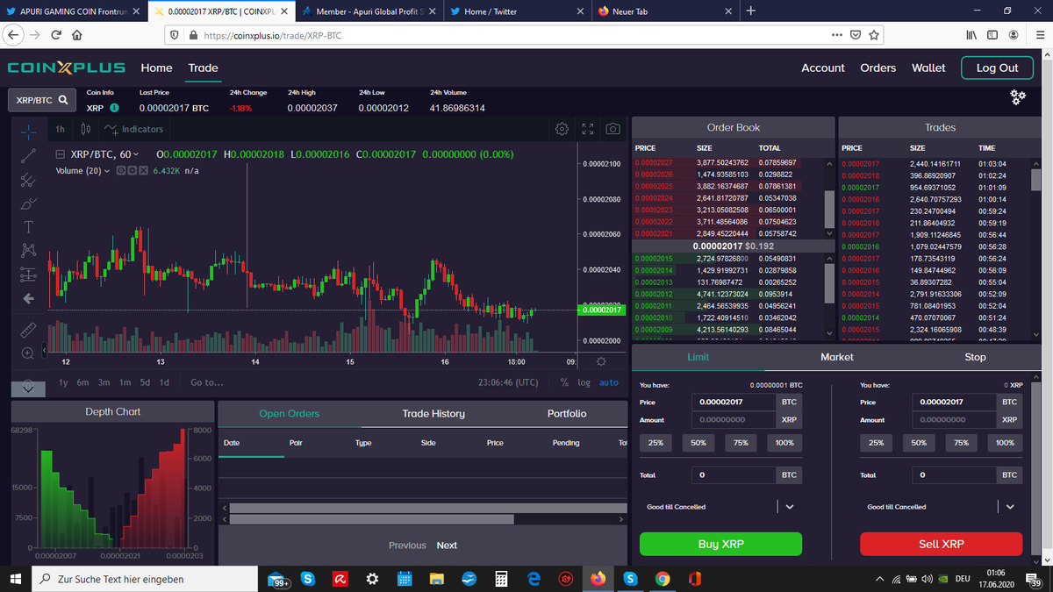Image resolution: width=1053 pixels, height=592 pixels.
Task: Click the XRP coin info icon
Action: click(x=114, y=108)
